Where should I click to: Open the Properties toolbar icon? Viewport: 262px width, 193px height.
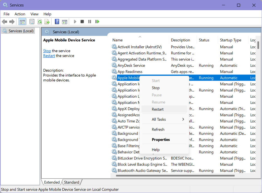pyautogui.click(x=32, y=22)
